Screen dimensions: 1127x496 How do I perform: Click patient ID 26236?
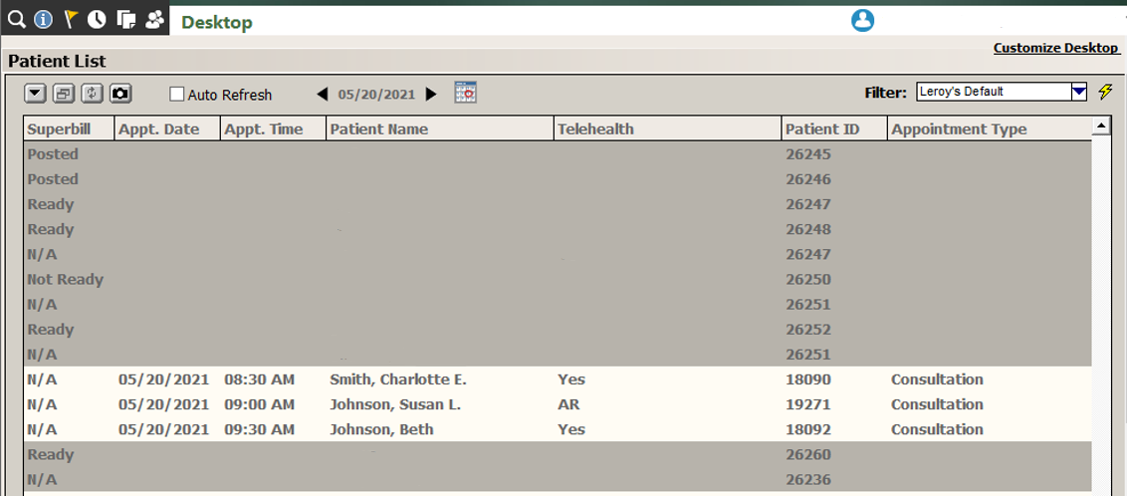[x=807, y=479]
